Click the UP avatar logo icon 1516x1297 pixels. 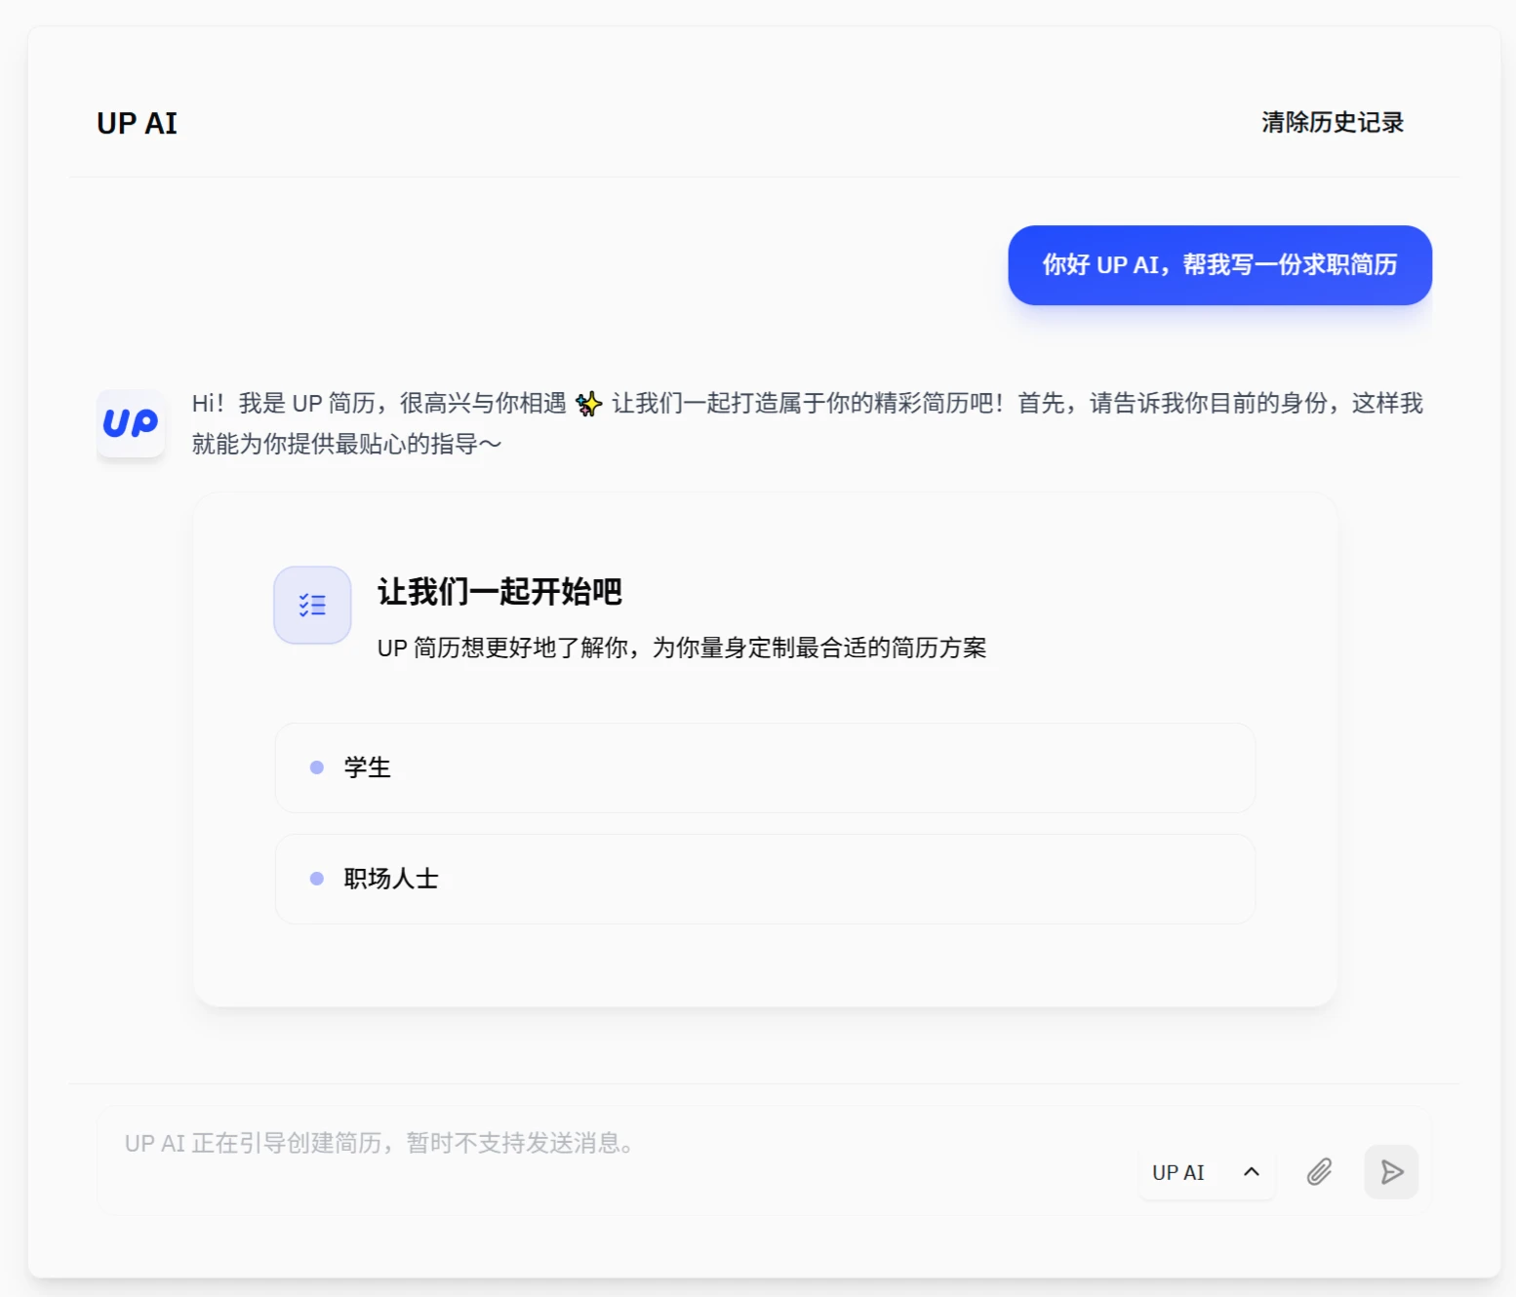[x=131, y=423]
